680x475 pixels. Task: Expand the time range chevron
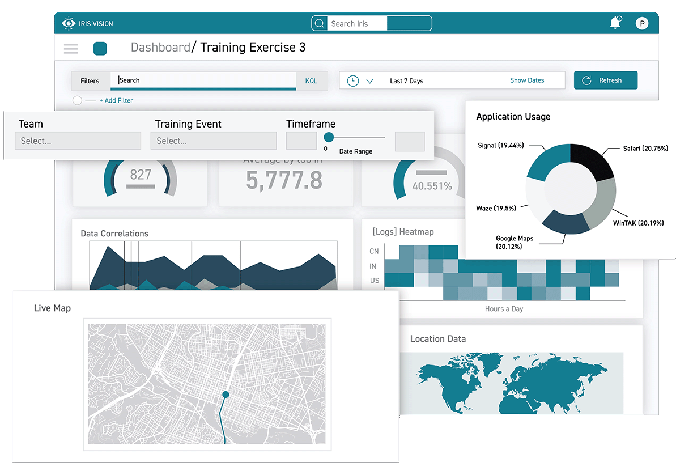[x=370, y=81]
